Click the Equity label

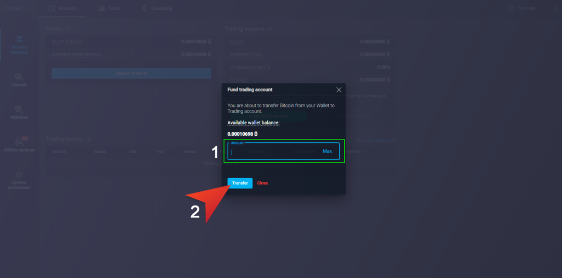tap(237, 42)
